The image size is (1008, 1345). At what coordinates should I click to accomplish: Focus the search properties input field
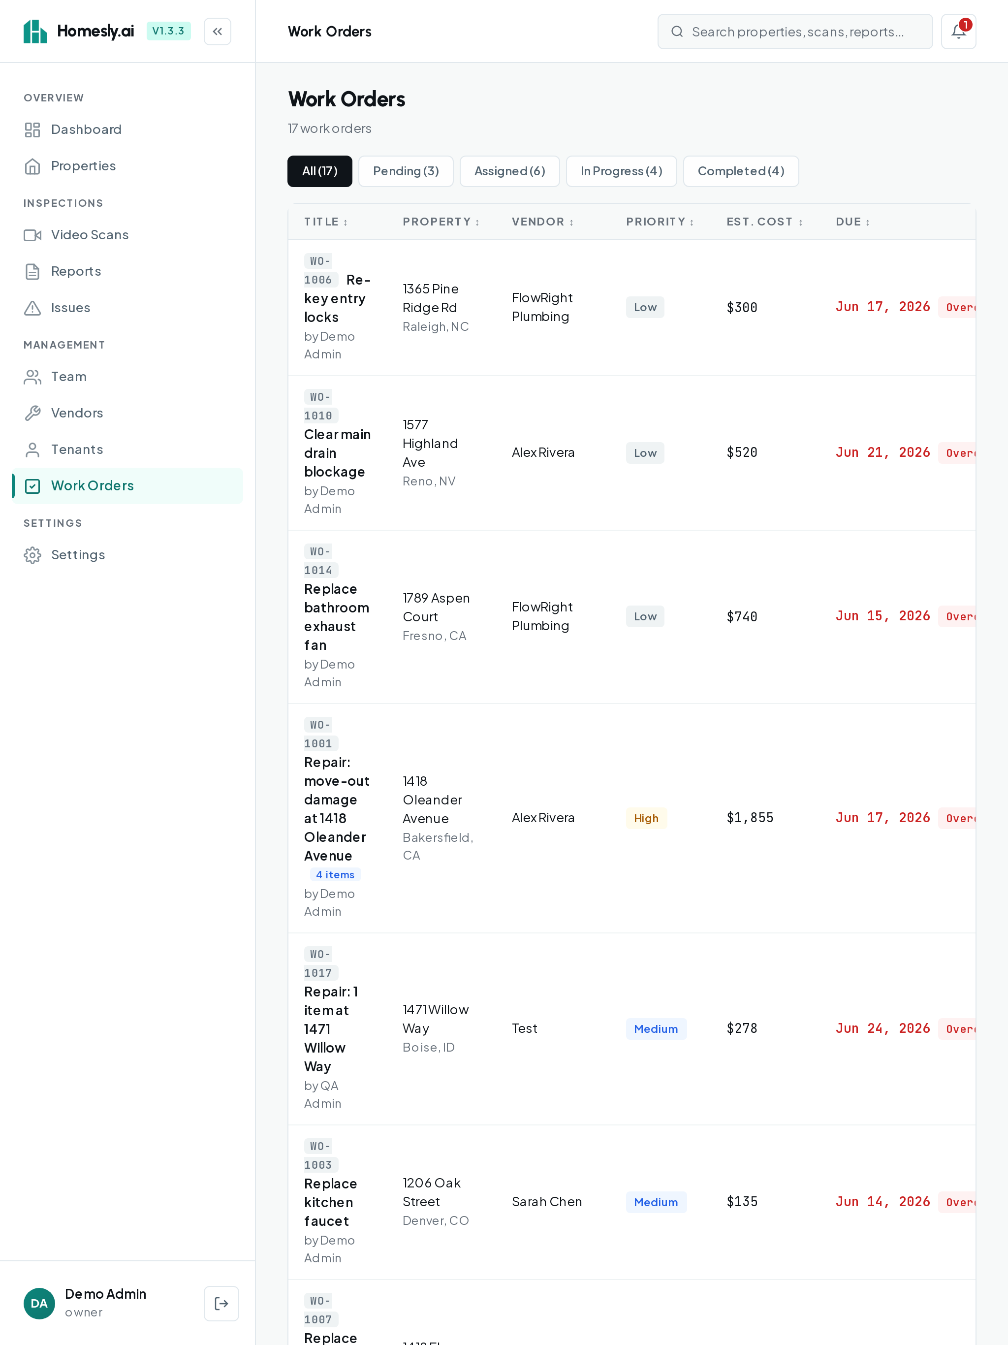(x=794, y=32)
